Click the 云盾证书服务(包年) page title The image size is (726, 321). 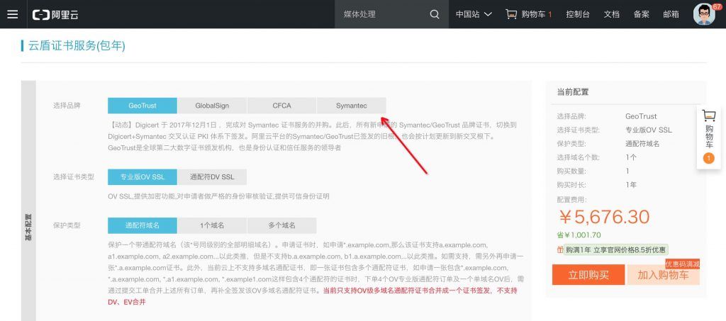coord(77,45)
